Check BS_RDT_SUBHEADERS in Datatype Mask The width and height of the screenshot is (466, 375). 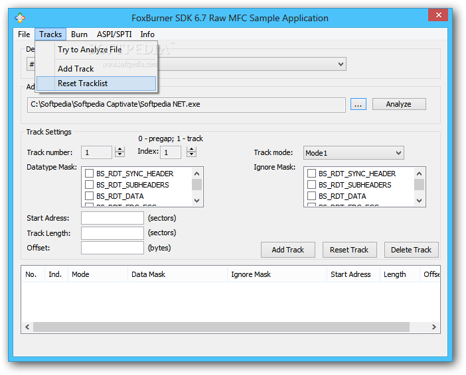pyautogui.click(x=89, y=185)
